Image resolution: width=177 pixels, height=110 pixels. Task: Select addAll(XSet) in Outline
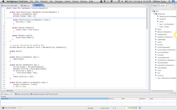tap(162, 40)
